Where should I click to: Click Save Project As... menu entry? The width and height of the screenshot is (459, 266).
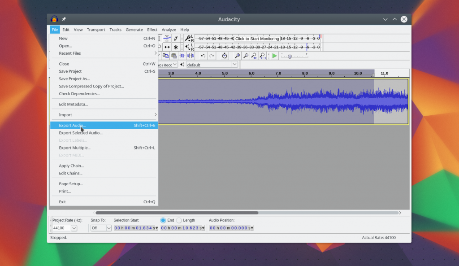pyautogui.click(x=74, y=79)
